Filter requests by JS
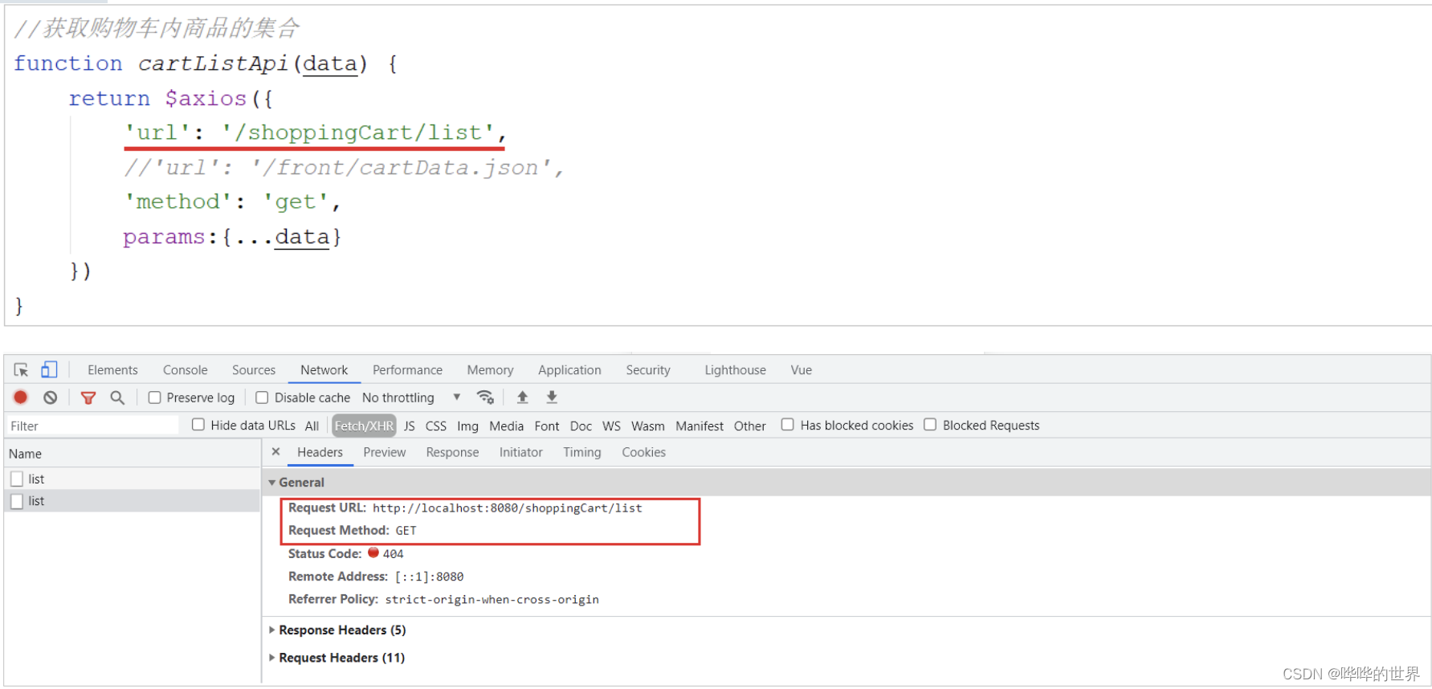The height and width of the screenshot is (689, 1432). coord(410,426)
